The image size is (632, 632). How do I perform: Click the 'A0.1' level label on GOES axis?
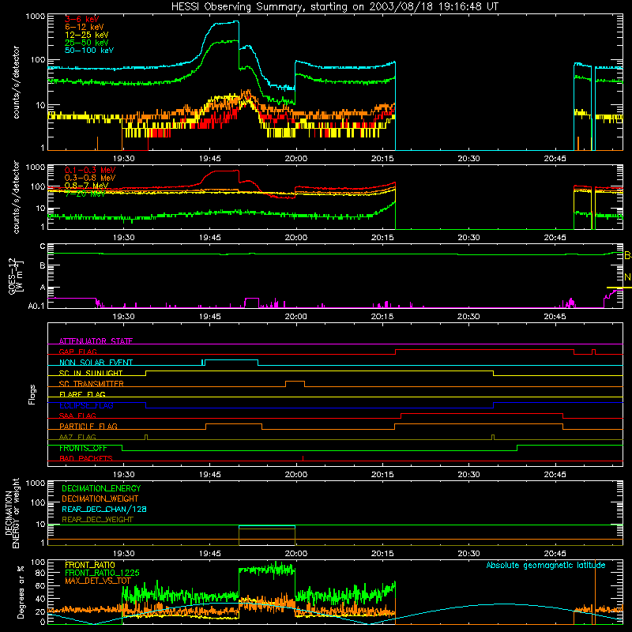coord(36,306)
